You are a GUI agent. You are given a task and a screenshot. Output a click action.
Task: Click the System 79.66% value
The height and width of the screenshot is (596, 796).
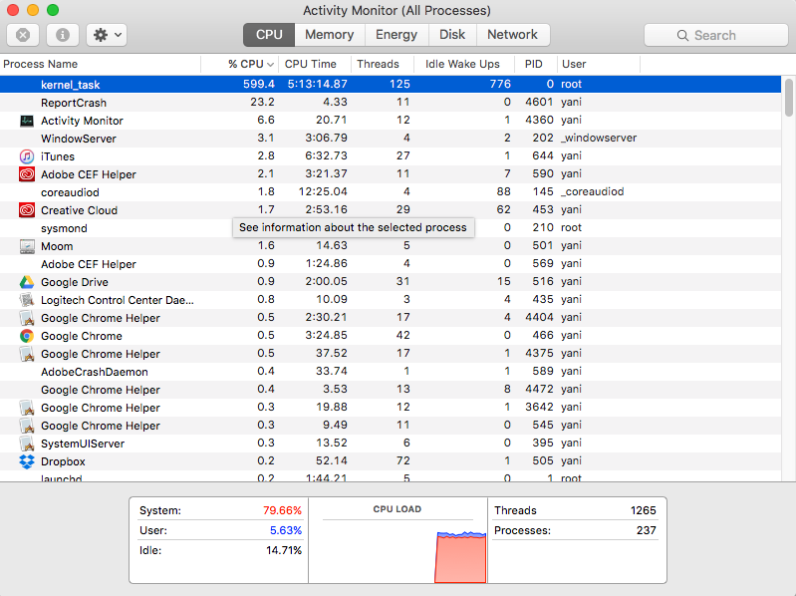(282, 510)
